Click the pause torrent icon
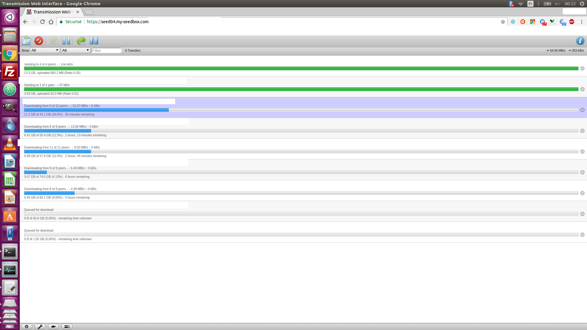This screenshot has width=587, height=330. coord(67,40)
